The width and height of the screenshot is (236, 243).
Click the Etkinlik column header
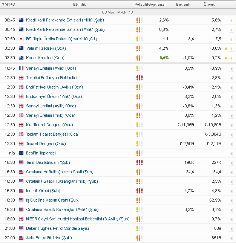click(x=80, y=4)
